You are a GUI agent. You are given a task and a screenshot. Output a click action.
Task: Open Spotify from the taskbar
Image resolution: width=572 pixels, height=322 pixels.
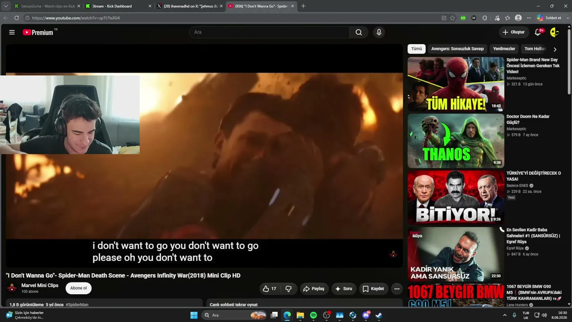pos(313,315)
